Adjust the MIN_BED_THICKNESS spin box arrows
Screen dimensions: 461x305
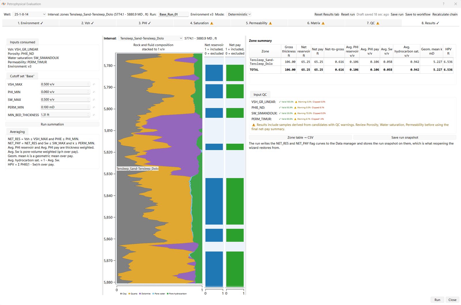coord(88,115)
